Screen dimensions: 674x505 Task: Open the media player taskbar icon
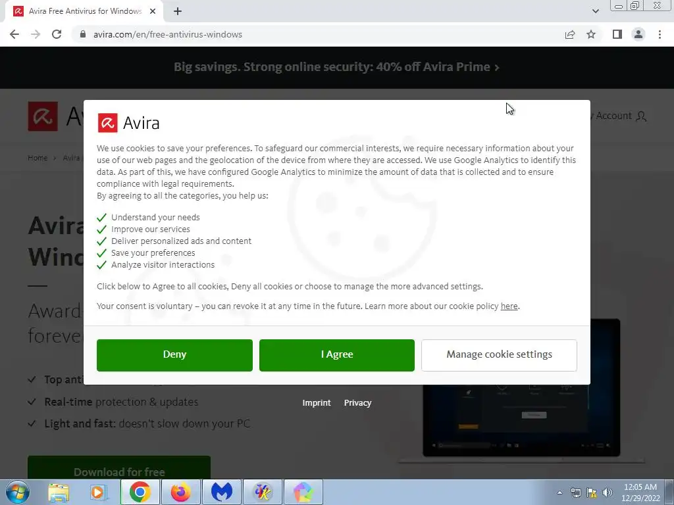pos(99,492)
